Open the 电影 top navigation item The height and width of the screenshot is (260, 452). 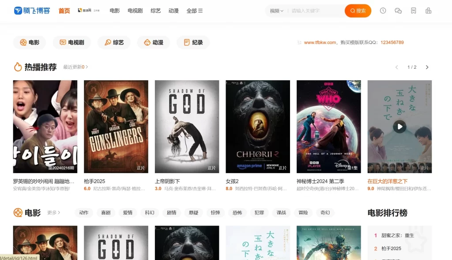point(114,11)
